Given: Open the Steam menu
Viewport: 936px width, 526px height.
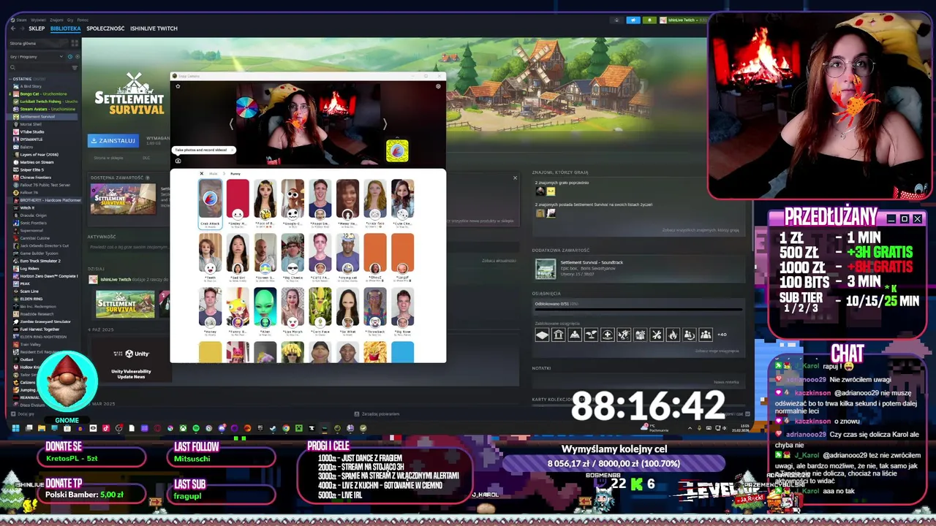Looking at the screenshot, I should pos(21,20).
